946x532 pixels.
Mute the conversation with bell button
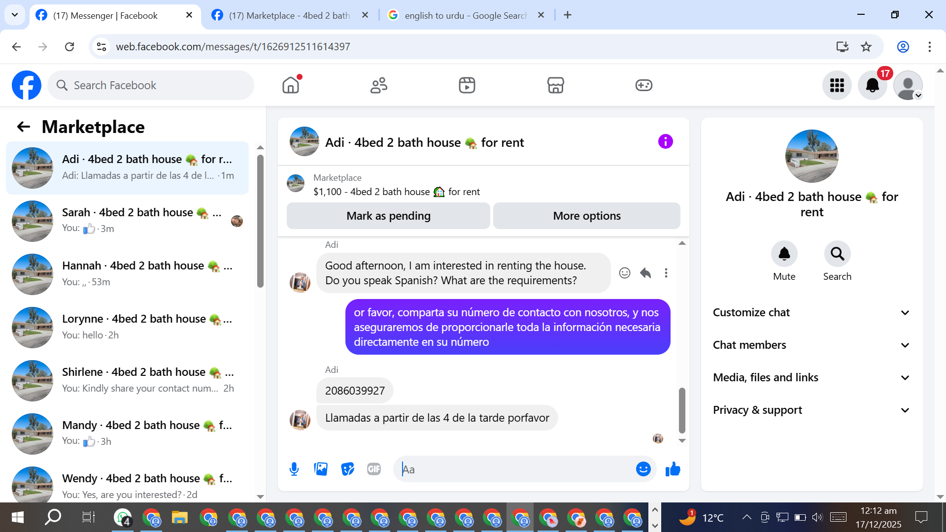pyautogui.click(x=784, y=254)
